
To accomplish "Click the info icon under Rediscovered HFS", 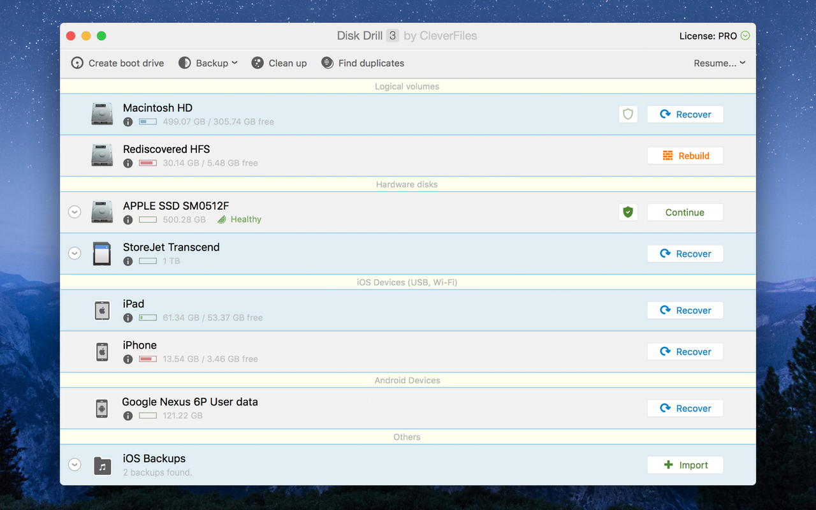I will [x=127, y=163].
